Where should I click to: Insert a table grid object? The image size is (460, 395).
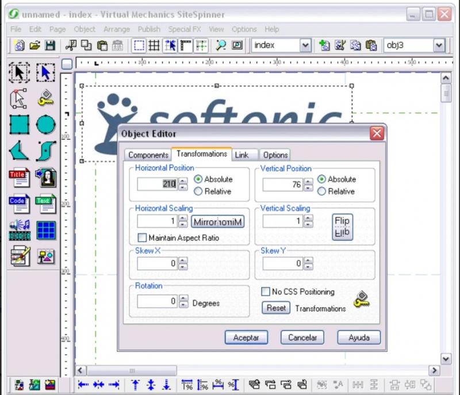coord(46,231)
